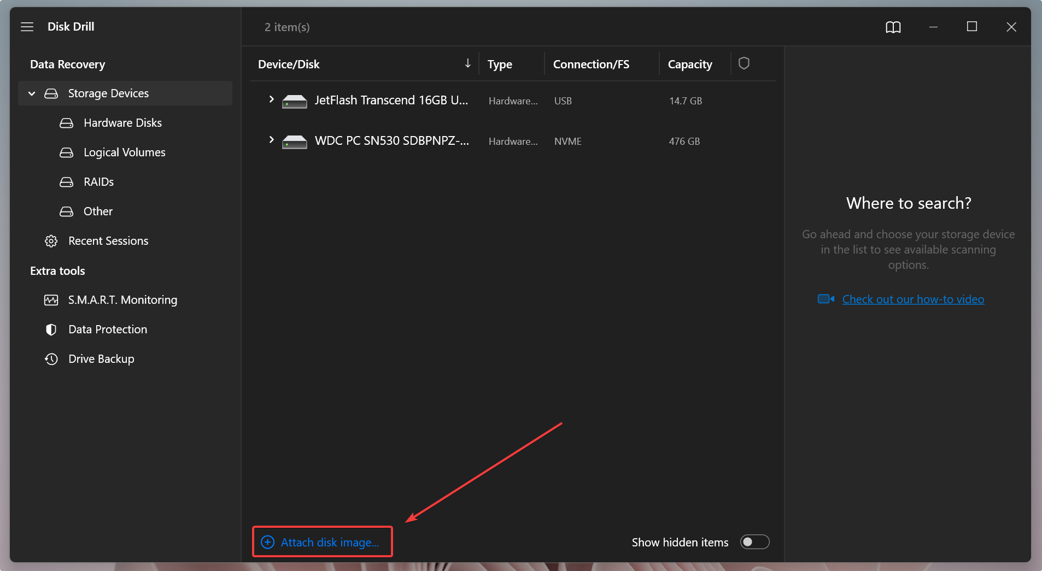This screenshot has height=571, width=1042.
Task: Sort by Type column header
Action: (x=500, y=64)
